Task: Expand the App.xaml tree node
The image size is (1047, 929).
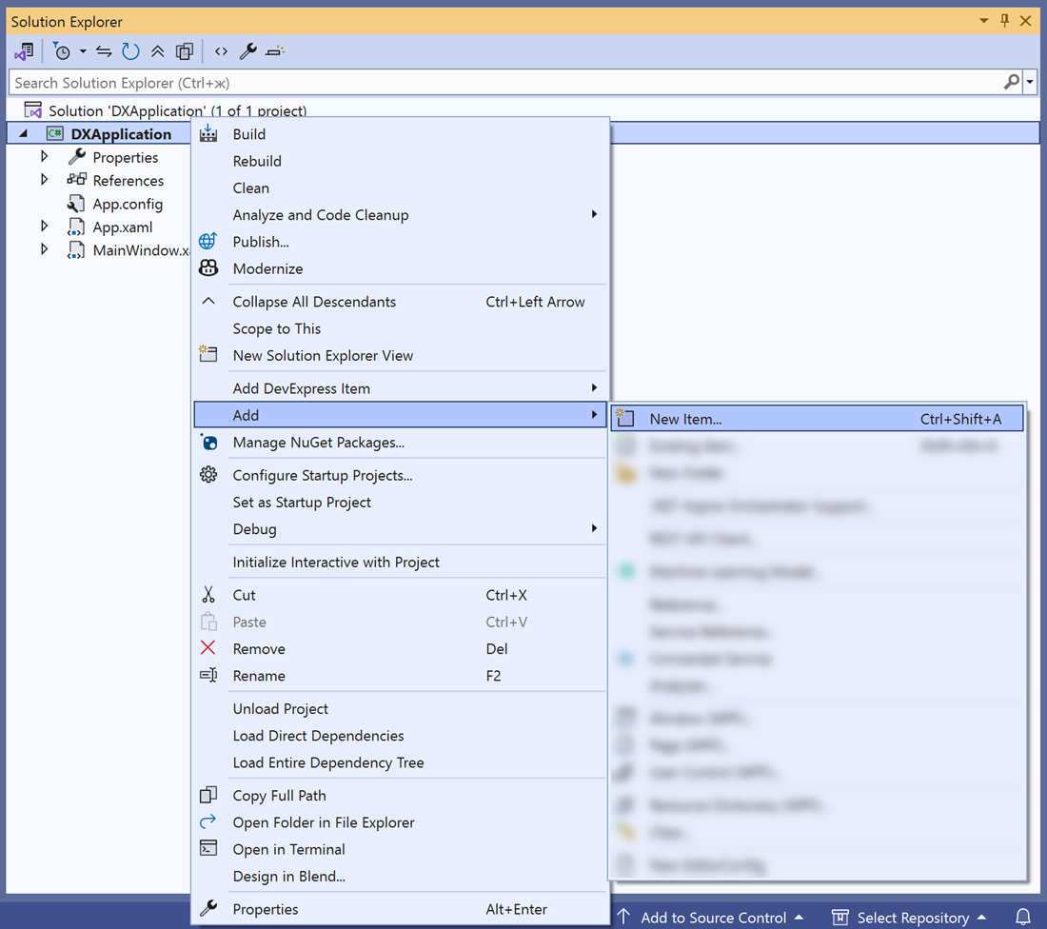Action: coord(44,227)
